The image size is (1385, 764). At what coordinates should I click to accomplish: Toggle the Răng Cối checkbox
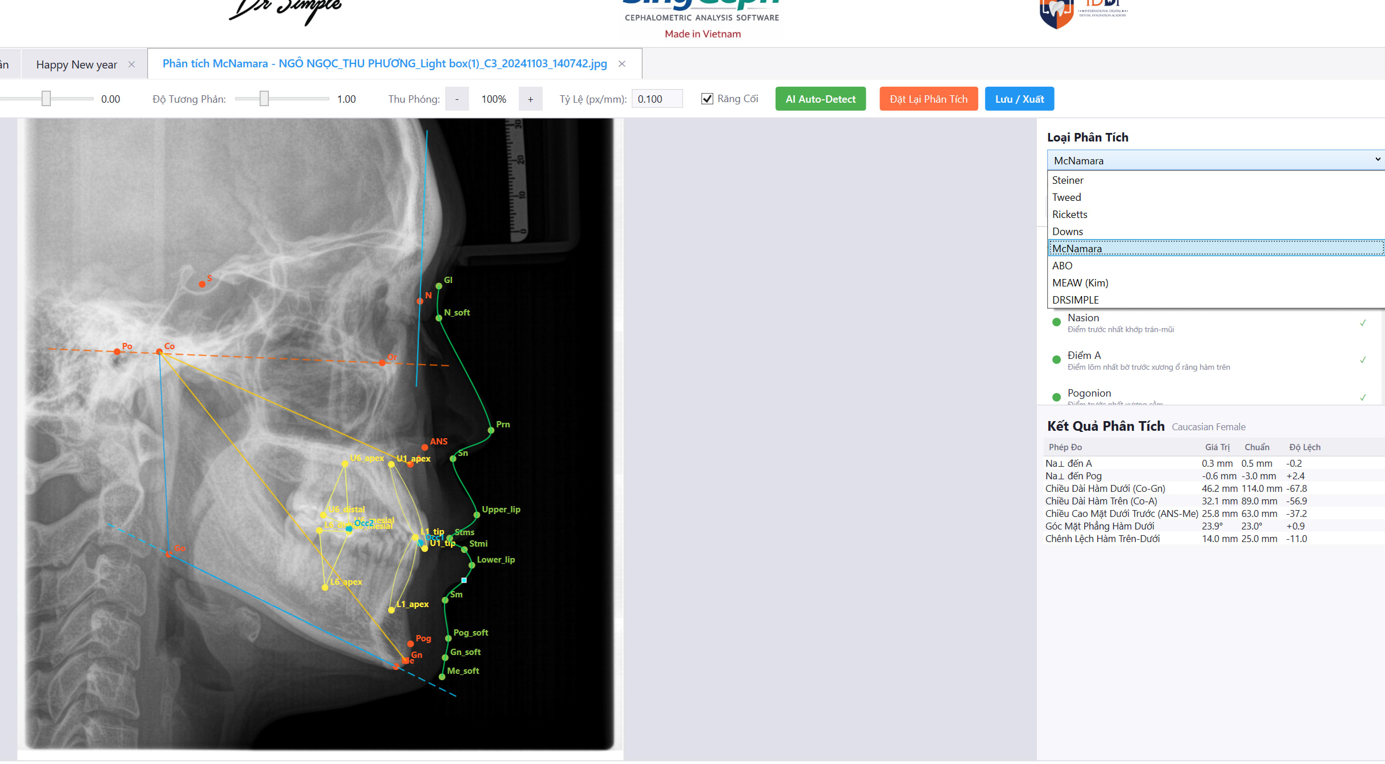coord(707,99)
